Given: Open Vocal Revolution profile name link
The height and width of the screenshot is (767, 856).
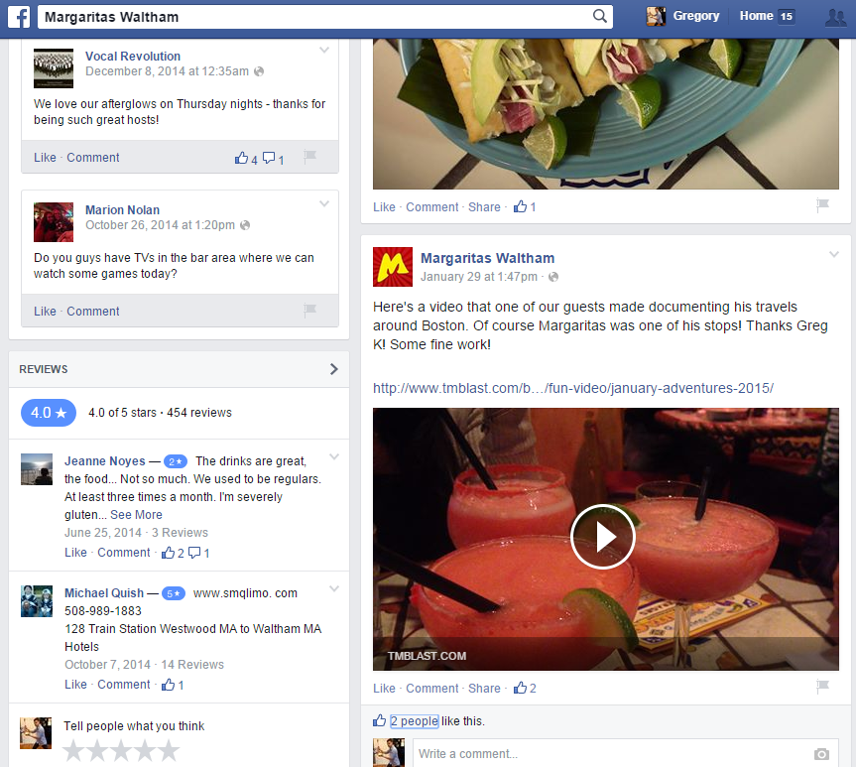Looking at the screenshot, I should [x=133, y=57].
